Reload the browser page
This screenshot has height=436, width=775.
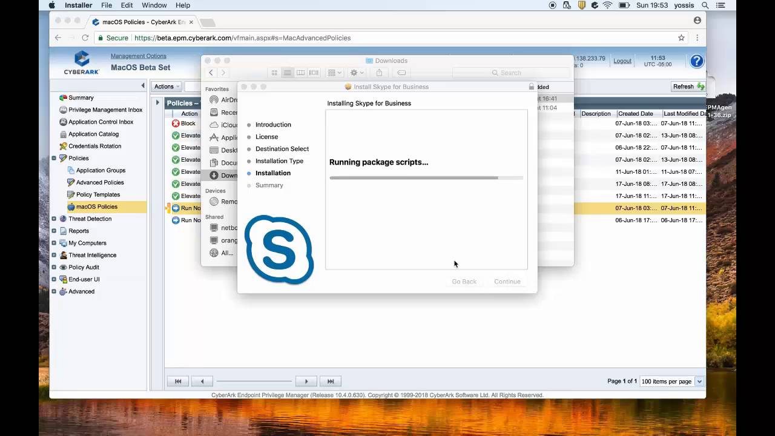pyautogui.click(x=85, y=38)
